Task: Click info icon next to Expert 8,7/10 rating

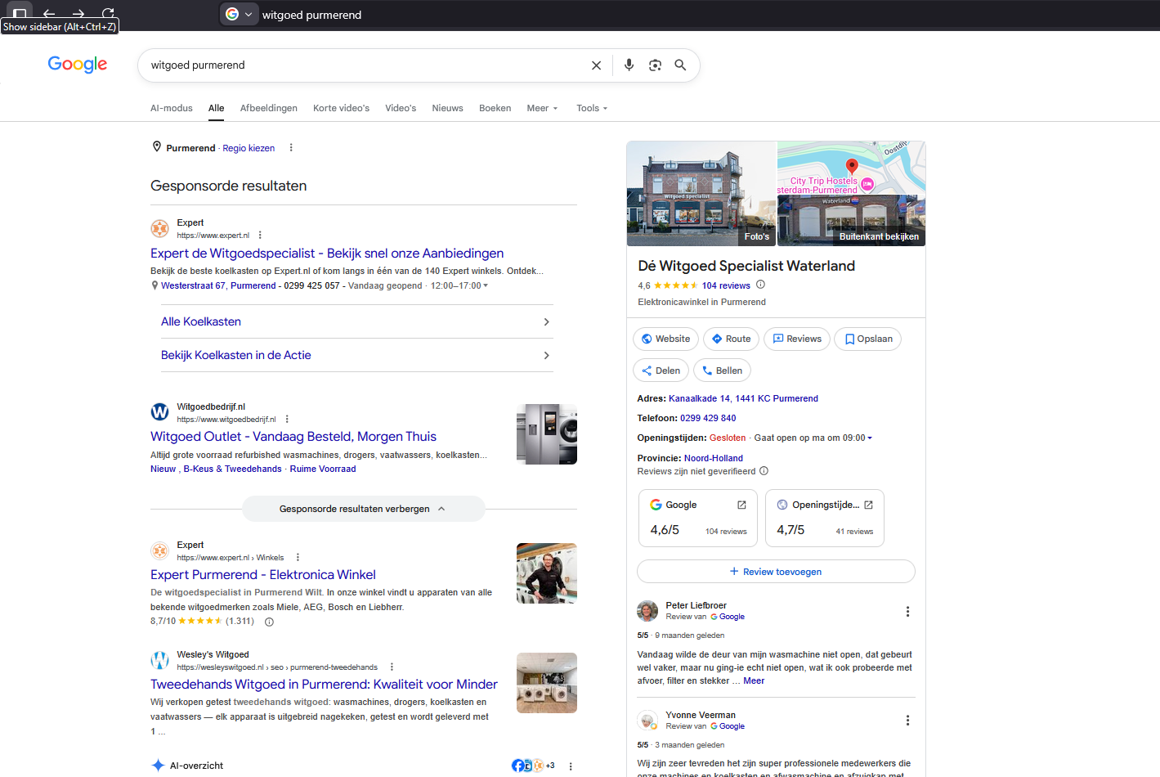Action: pyautogui.click(x=269, y=622)
